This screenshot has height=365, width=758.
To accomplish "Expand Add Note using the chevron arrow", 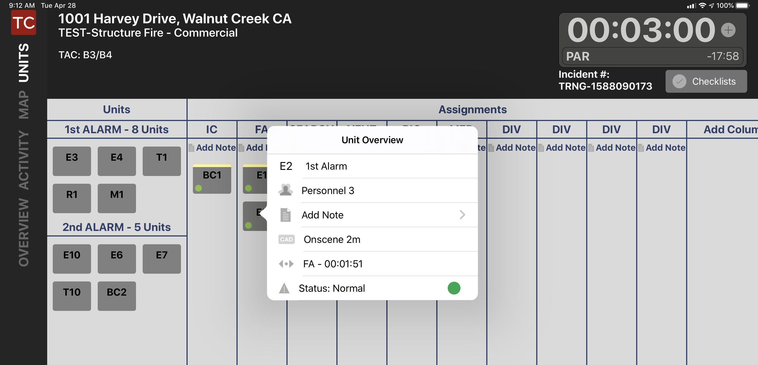I will [462, 215].
